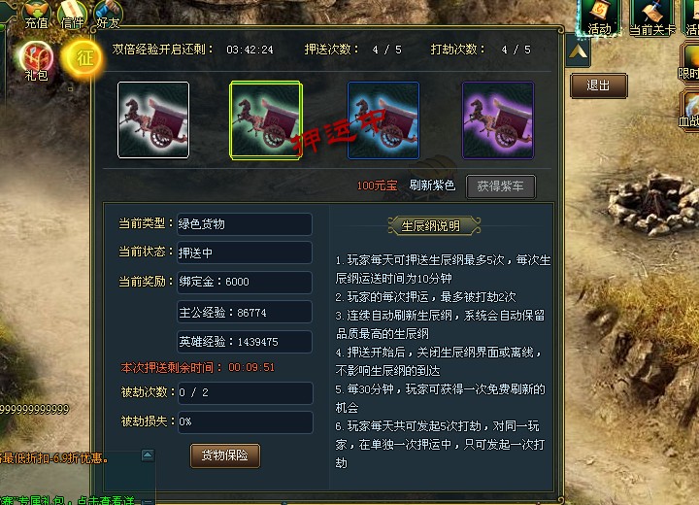This screenshot has height=505, width=699.
Task: Click the 当前类型 绿色货物 field
Action: 245,224
